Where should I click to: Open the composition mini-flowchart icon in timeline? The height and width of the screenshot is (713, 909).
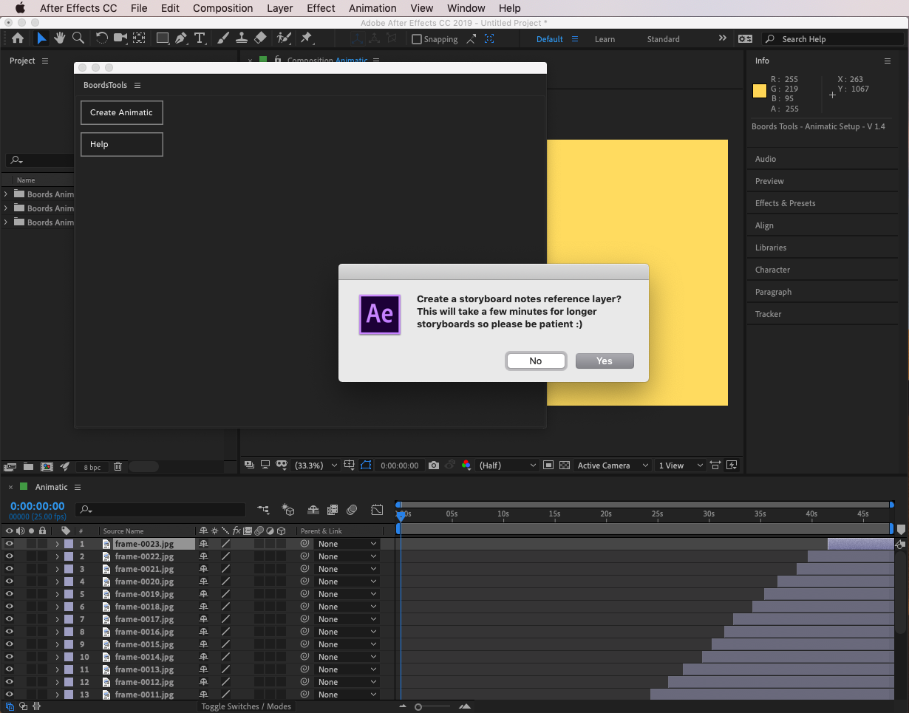point(263,510)
